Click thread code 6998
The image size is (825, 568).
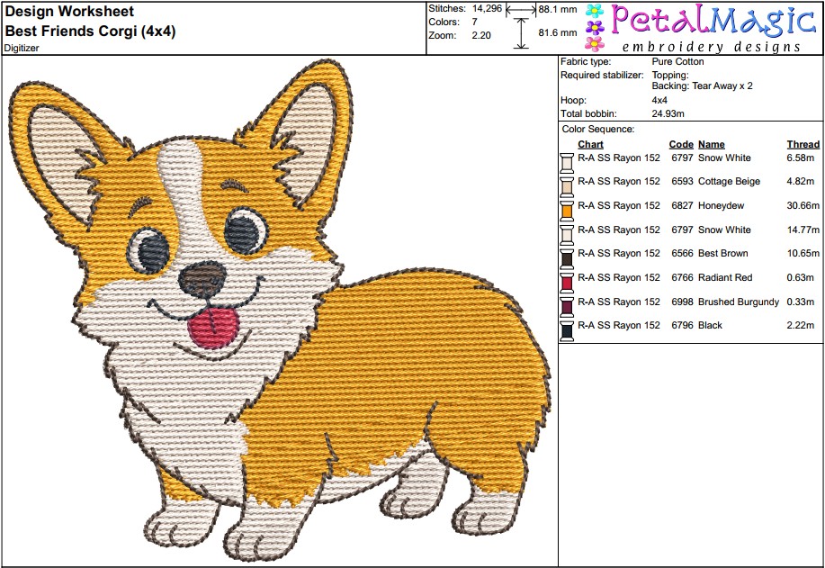(x=683, y=302)
